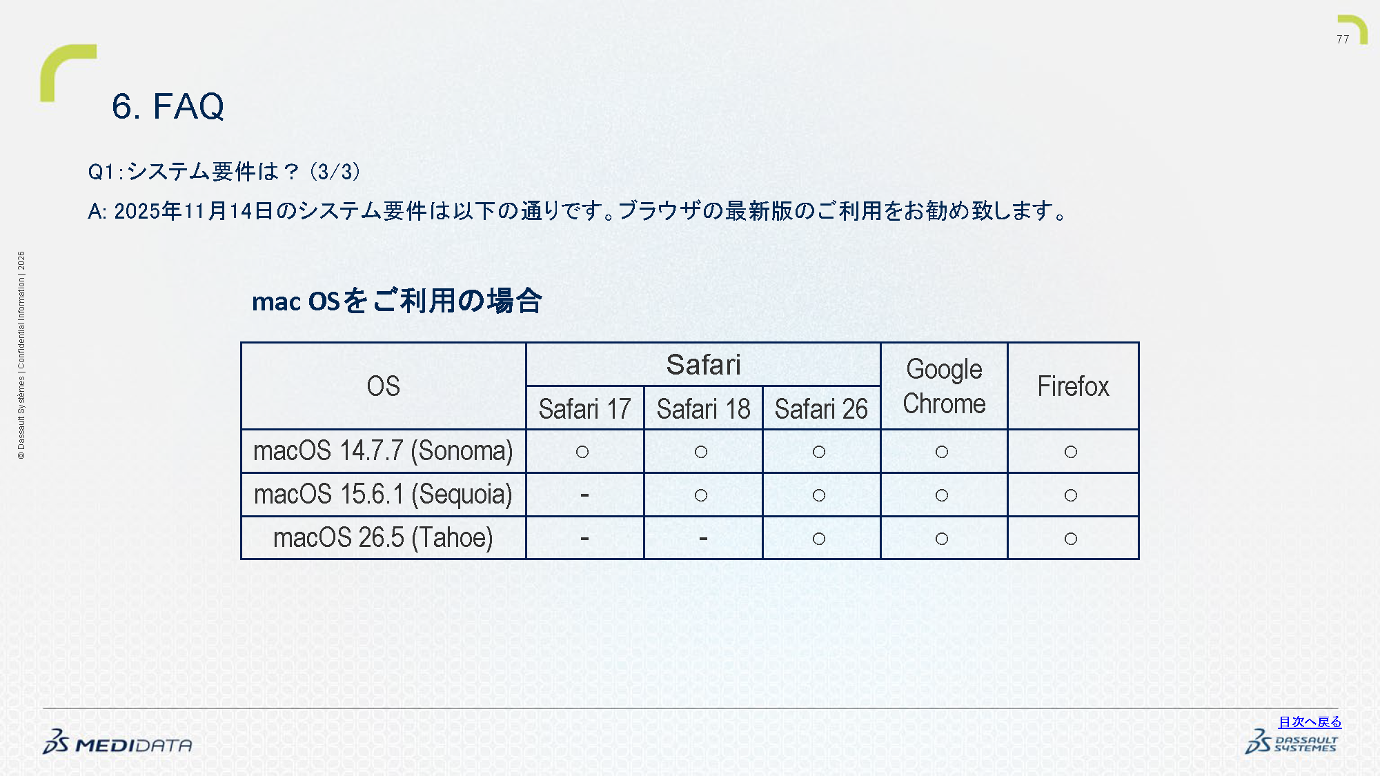
Task: Click the Dassault Systèmes logo at bottom right
Action: [1292, 742]
